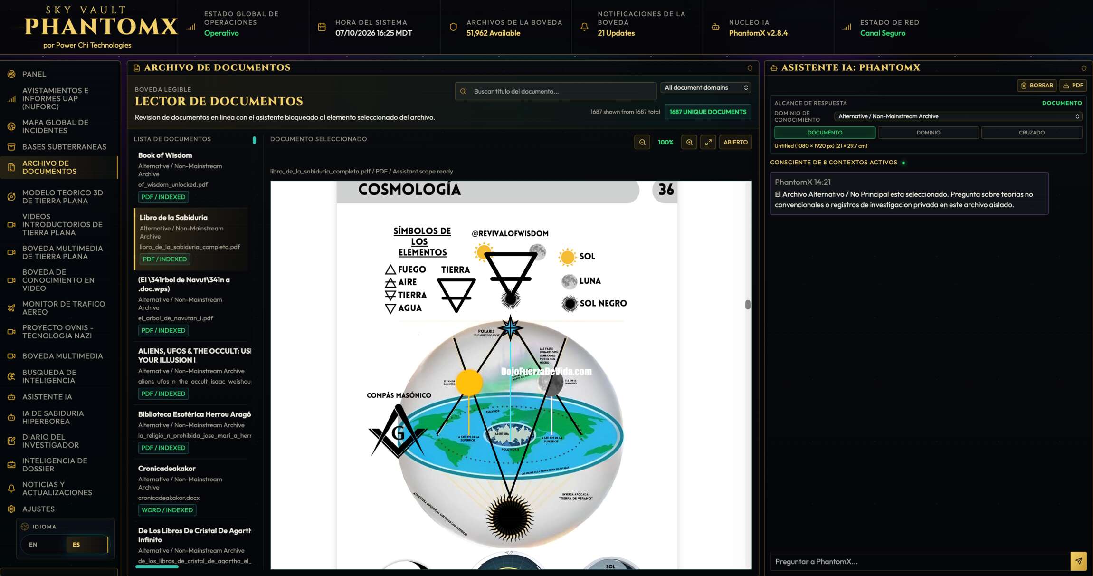The width and height of the screenshot is (1093, 576).
Task: Click Inteligencia de Dossier briefcase icon
Action: point(11,465)
